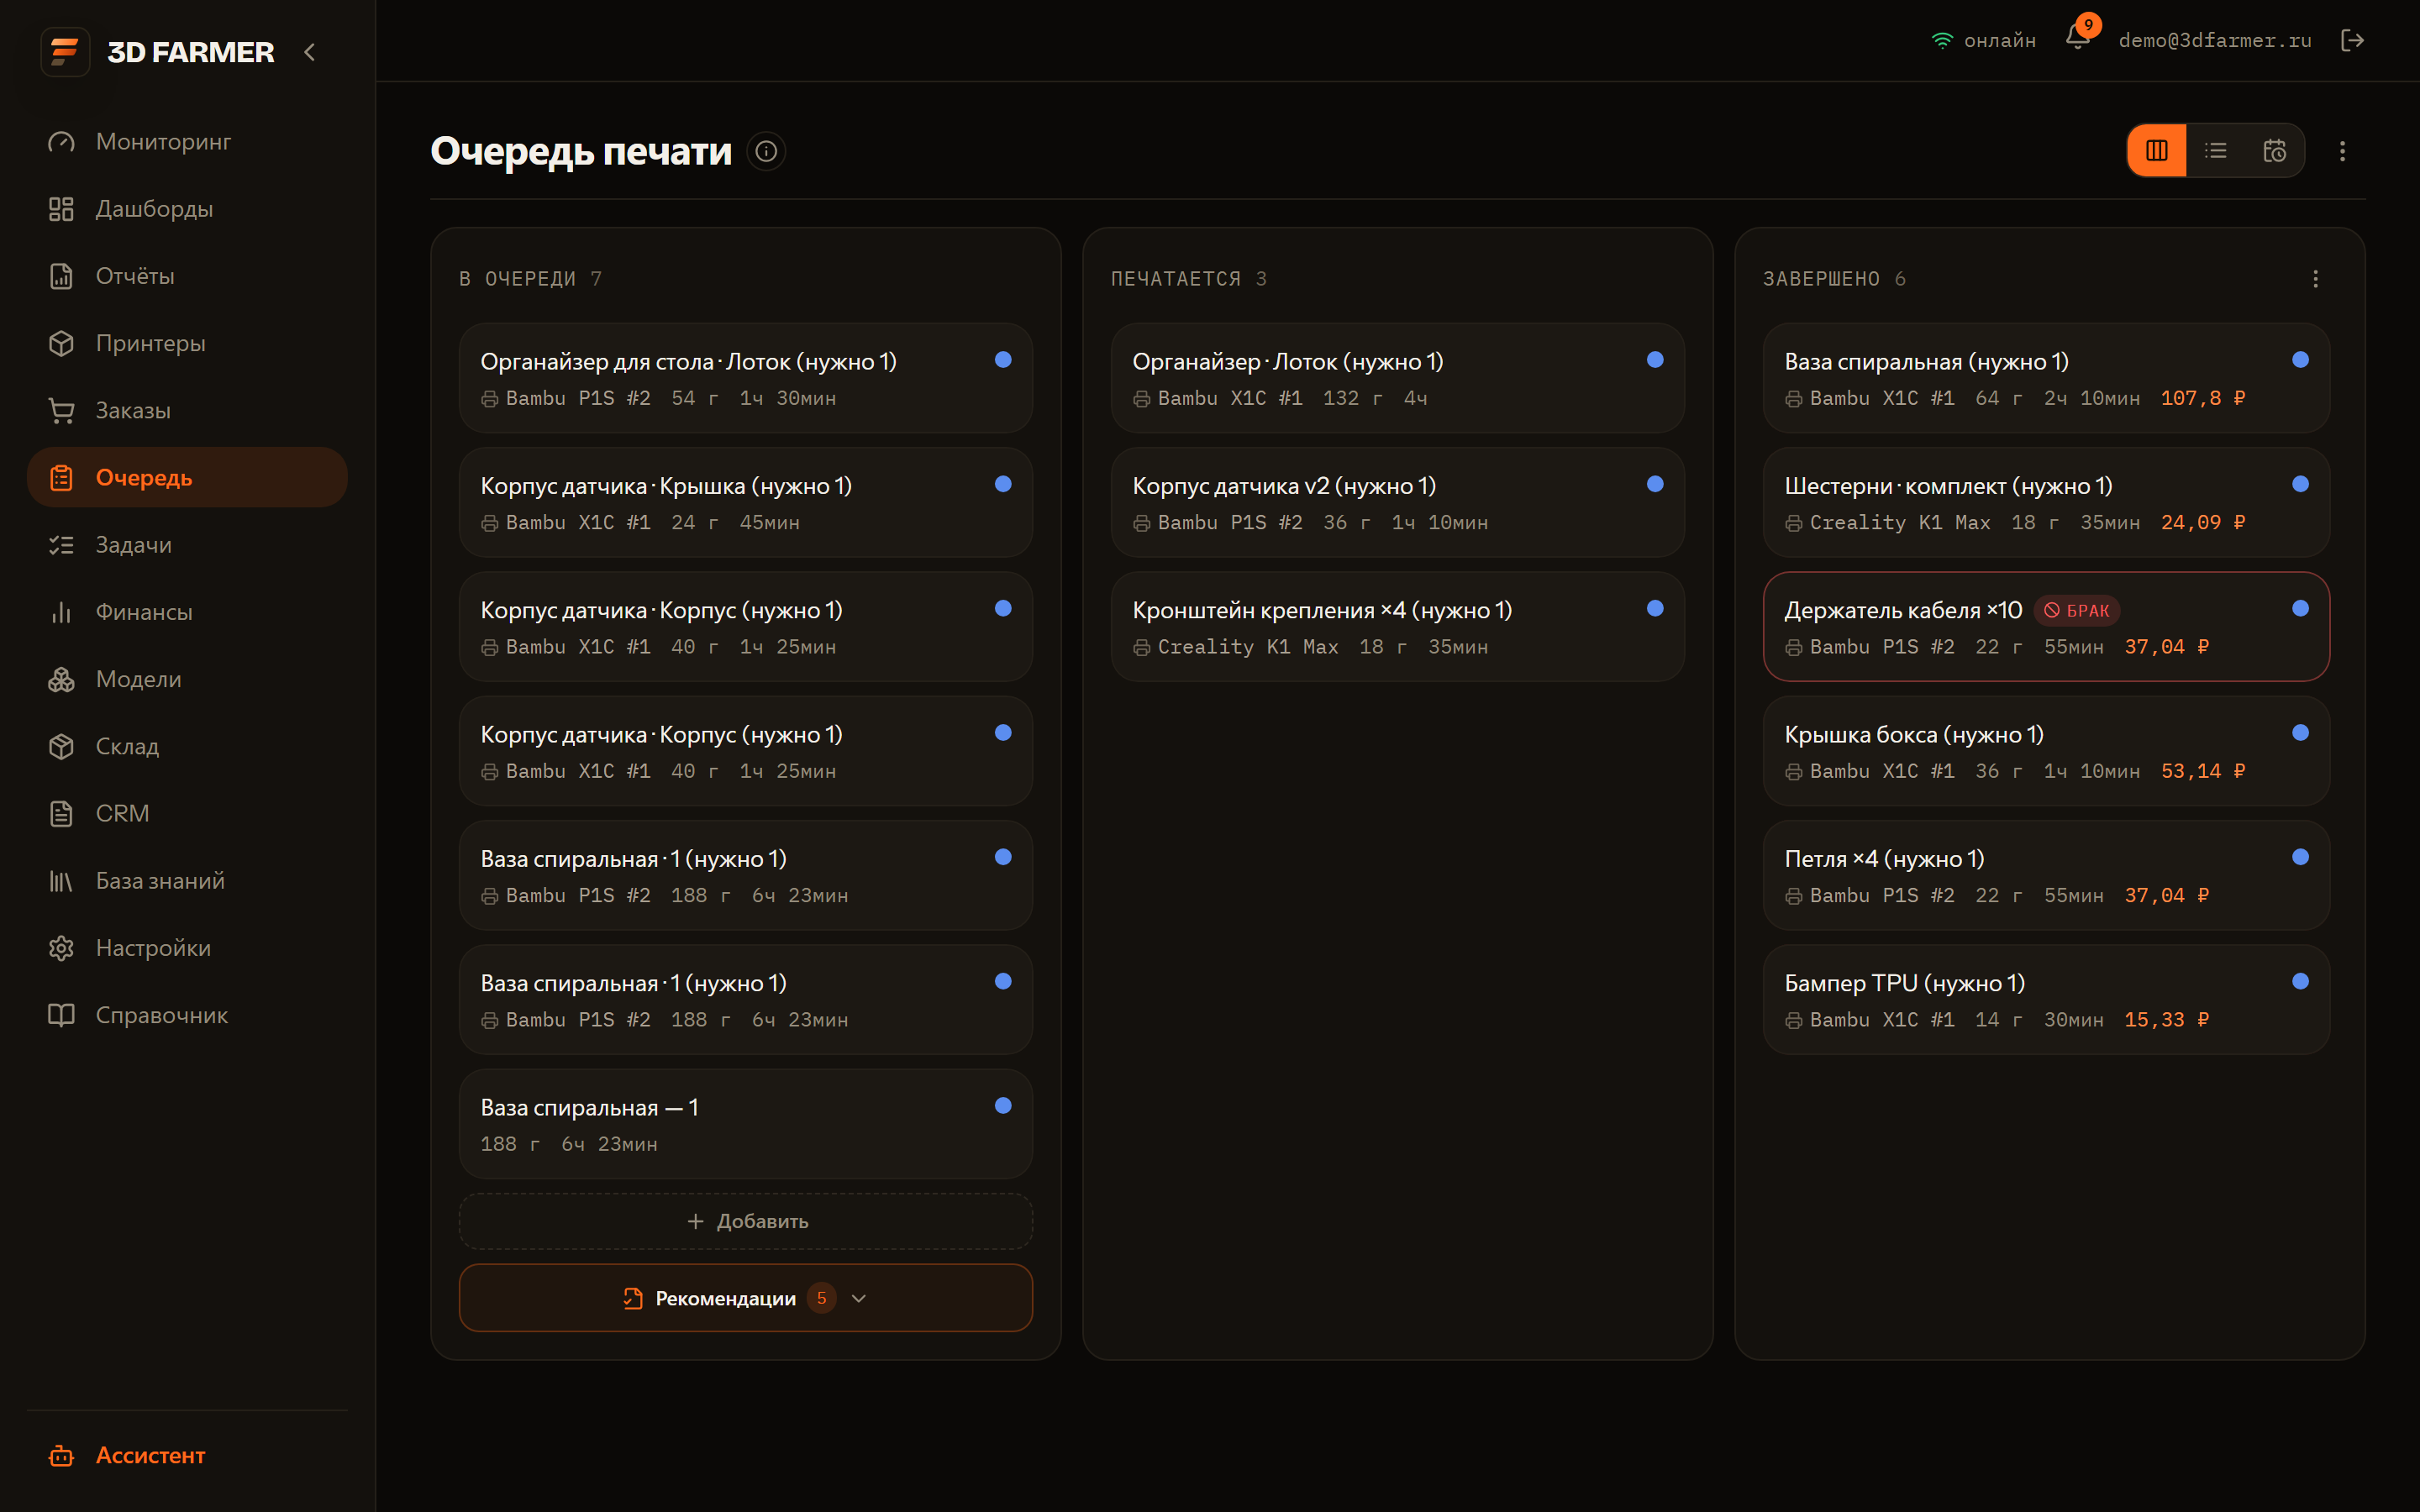The height and width of the screenshot is (1512, 2420).
Task: Collapse the sidebar with the chevron arrow
Action: pos(310,52)
